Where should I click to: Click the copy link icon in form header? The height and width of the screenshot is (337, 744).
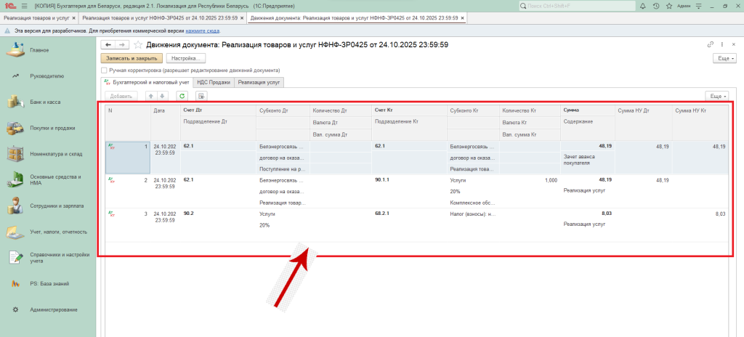coord(710,45)
